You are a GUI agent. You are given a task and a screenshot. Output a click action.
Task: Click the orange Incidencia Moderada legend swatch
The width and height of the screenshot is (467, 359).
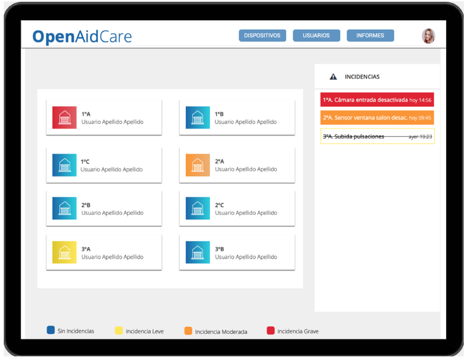point(188,331)
